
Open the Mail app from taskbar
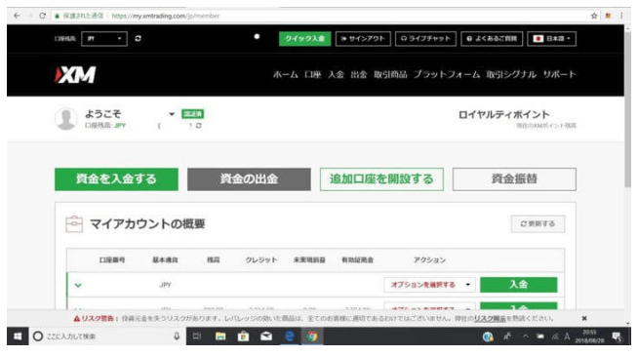click(266, 336)
